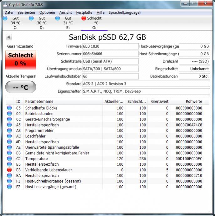The height and width of the screenshot is (216, 215).
Task: Click status icon for row BB
Action: (x=9, y=153)
